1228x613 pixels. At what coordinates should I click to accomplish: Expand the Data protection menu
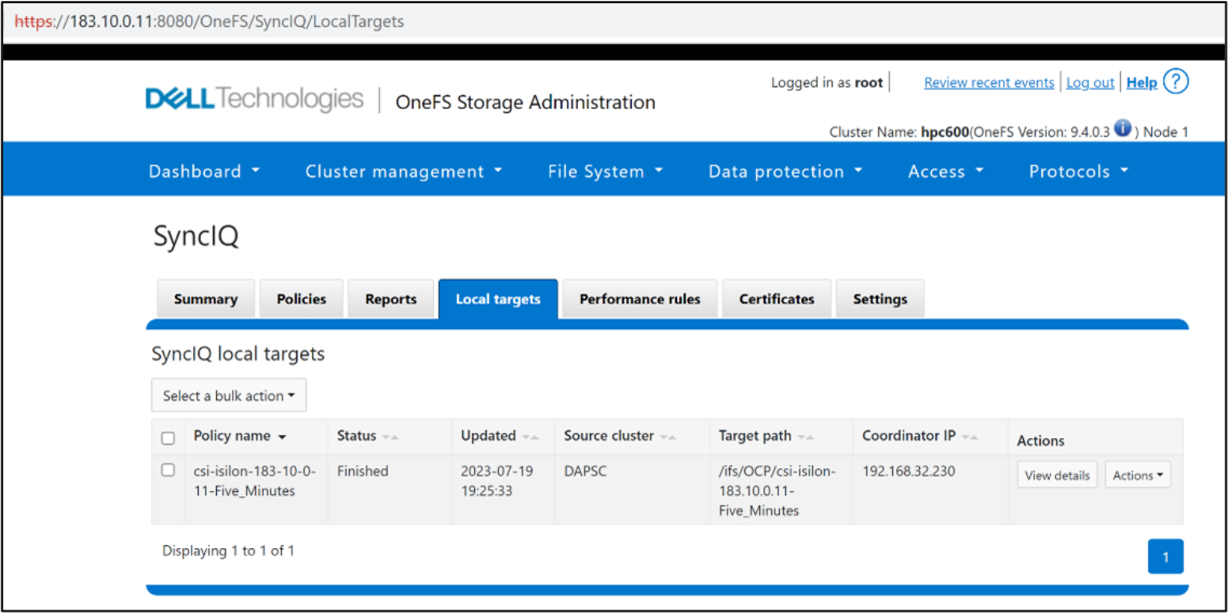[x=785, y=172]
